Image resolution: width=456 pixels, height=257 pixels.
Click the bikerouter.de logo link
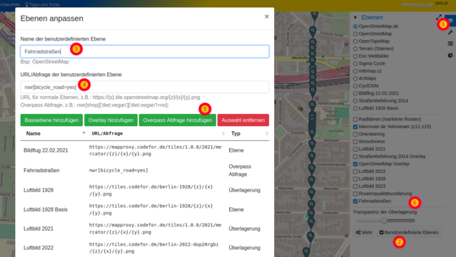point(417,4)
